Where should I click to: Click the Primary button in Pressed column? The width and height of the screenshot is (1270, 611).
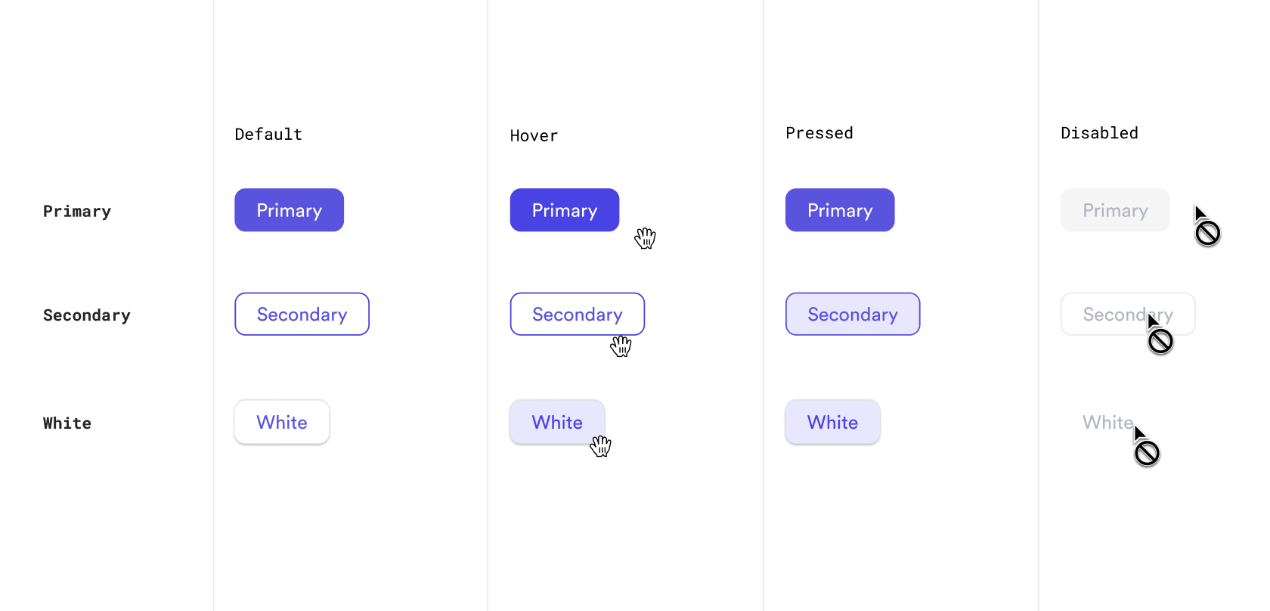point(839,210)
